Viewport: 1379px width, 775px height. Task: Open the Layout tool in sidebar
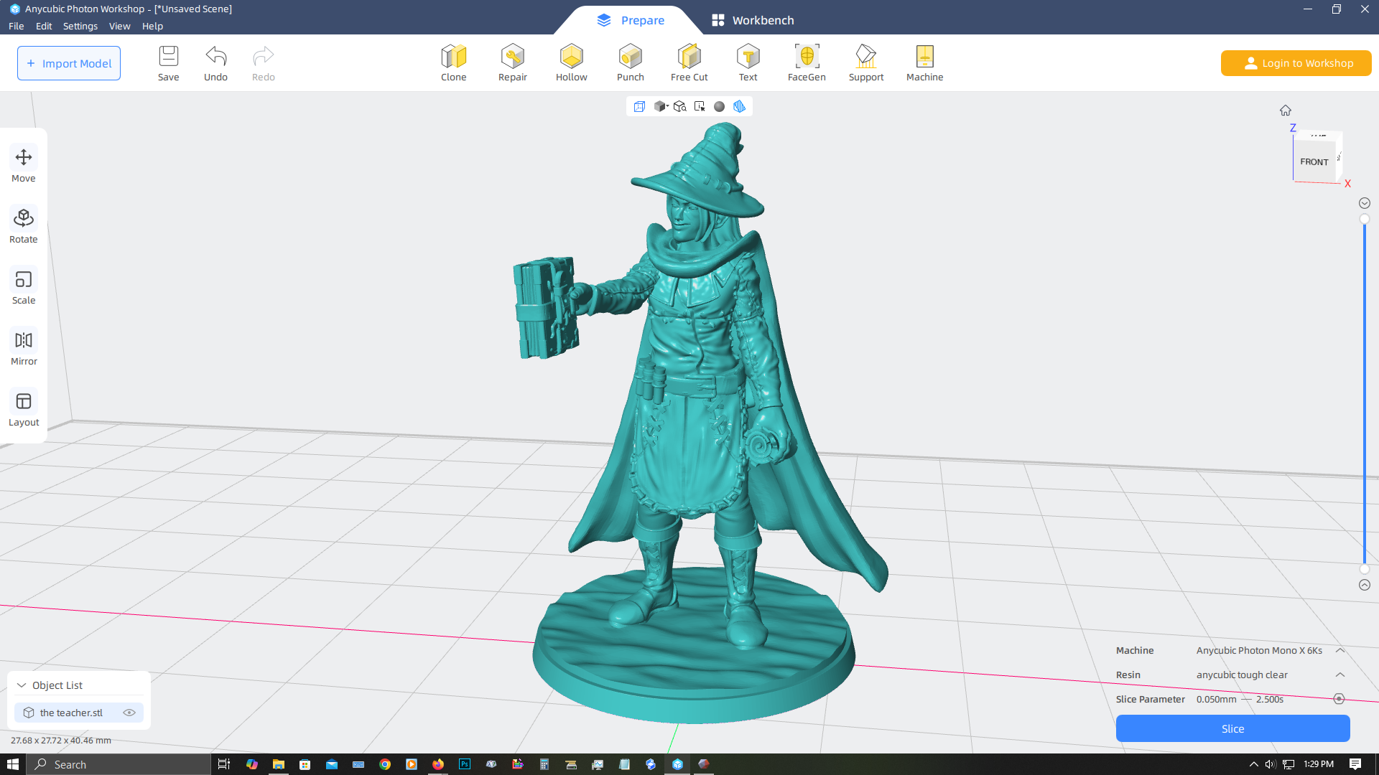(24, 409)
